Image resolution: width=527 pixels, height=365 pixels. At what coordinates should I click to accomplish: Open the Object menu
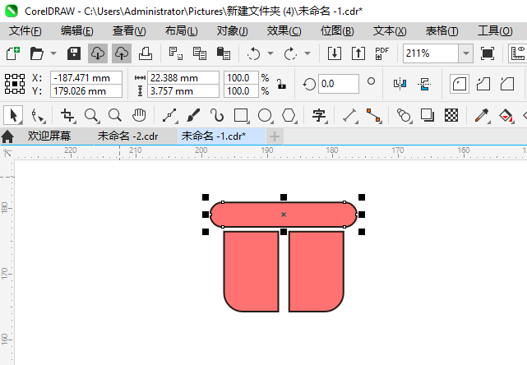click(232, 31)
